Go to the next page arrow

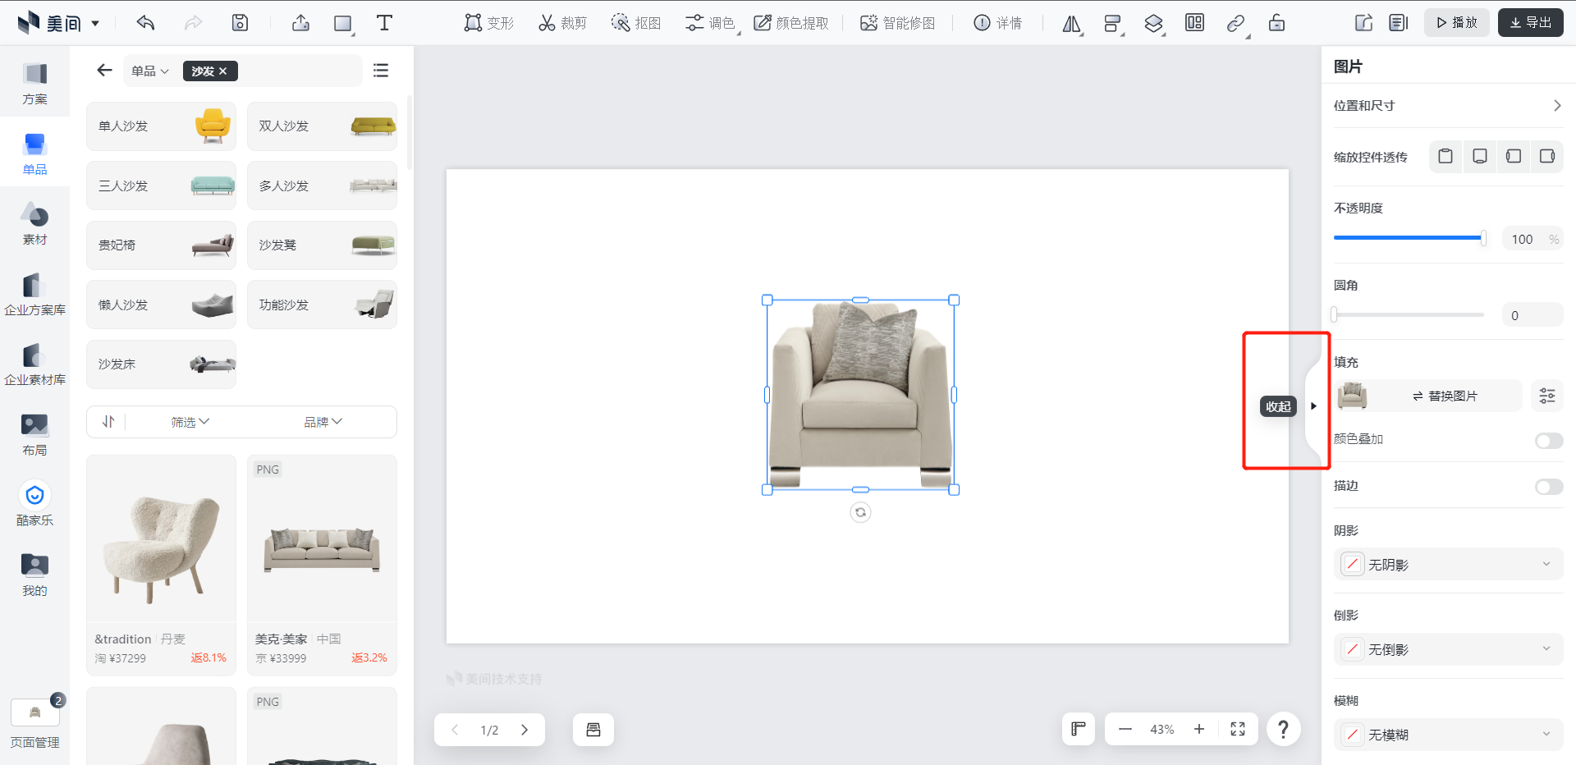[525, 730]
